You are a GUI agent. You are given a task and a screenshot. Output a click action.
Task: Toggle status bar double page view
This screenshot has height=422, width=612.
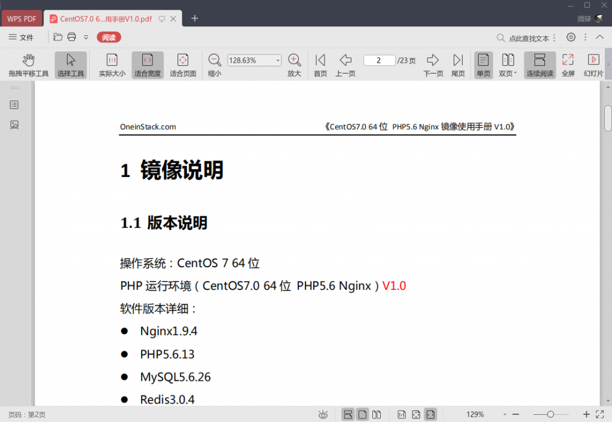[x=377, y=415]
